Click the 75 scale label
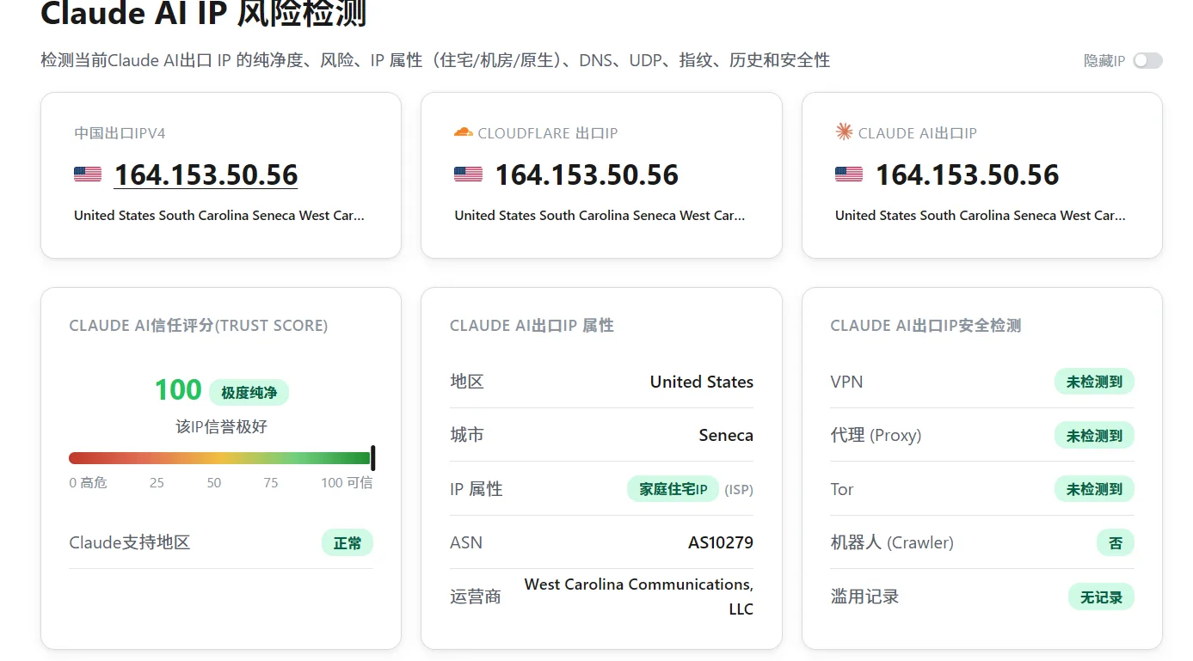Image resolution: width=1193 pixels, height=661 pixels. tap(271, 483)
